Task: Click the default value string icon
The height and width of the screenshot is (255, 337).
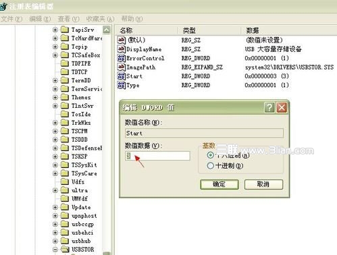Action: pos(122,40)
